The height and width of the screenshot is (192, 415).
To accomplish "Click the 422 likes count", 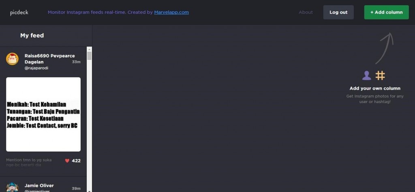I will click(76, 160).
